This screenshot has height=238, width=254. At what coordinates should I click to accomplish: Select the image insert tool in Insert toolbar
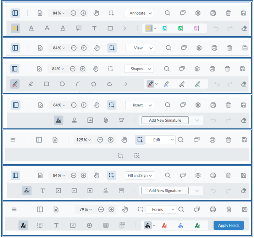point(90,120)
